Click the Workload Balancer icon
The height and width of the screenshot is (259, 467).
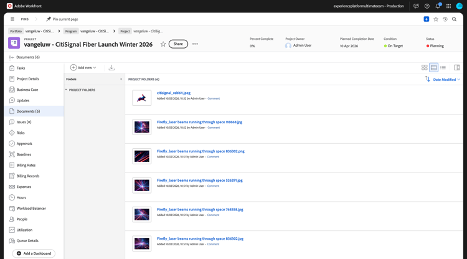coord(12,209)
